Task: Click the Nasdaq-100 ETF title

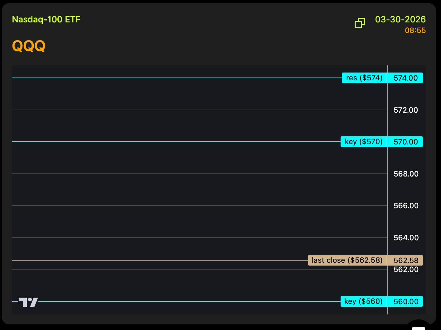Action: tap(46, 19)
